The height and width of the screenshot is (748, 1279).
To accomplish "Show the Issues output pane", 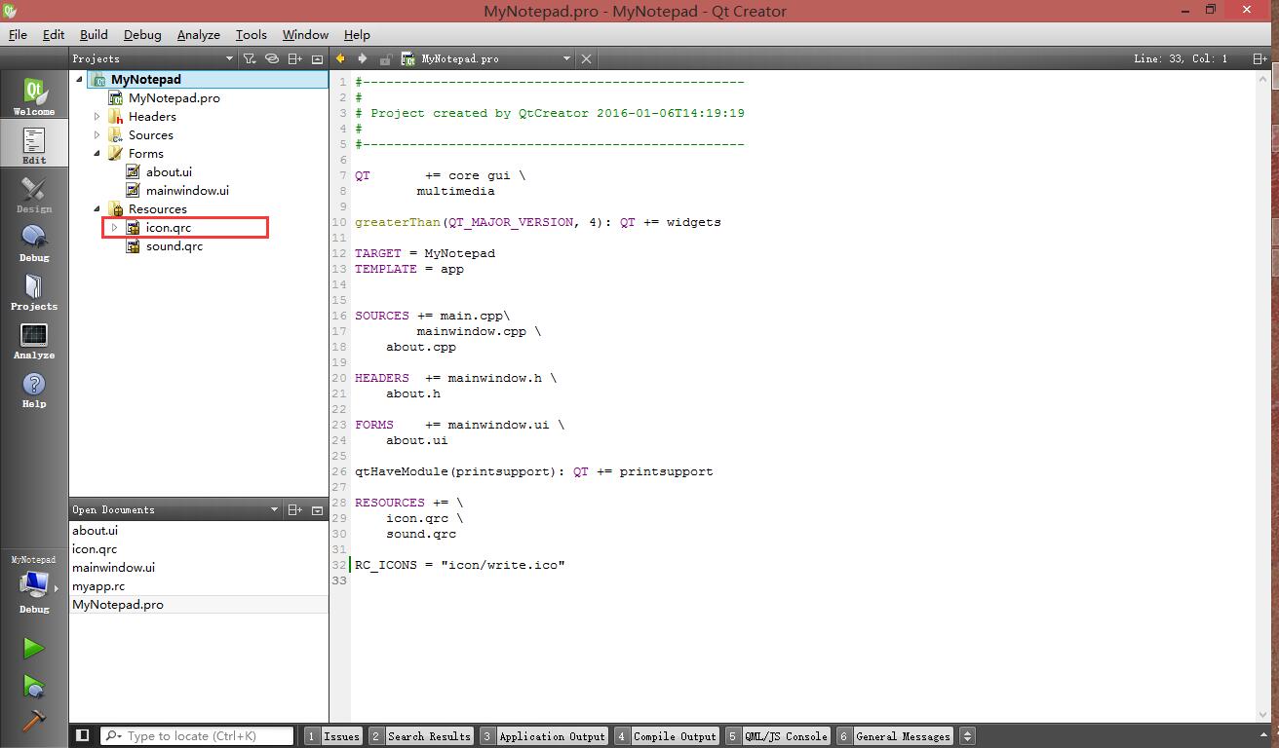I will [x=333, y=736].
